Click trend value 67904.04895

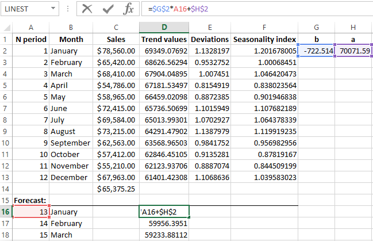point(164,74)
